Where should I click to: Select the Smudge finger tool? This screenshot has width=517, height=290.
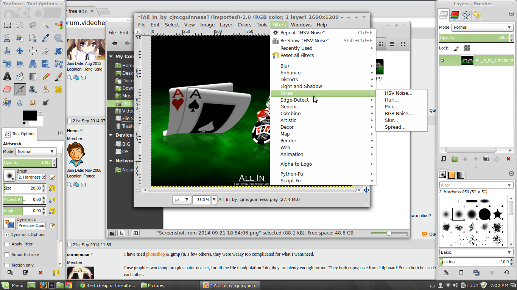(x=33, y=102)
